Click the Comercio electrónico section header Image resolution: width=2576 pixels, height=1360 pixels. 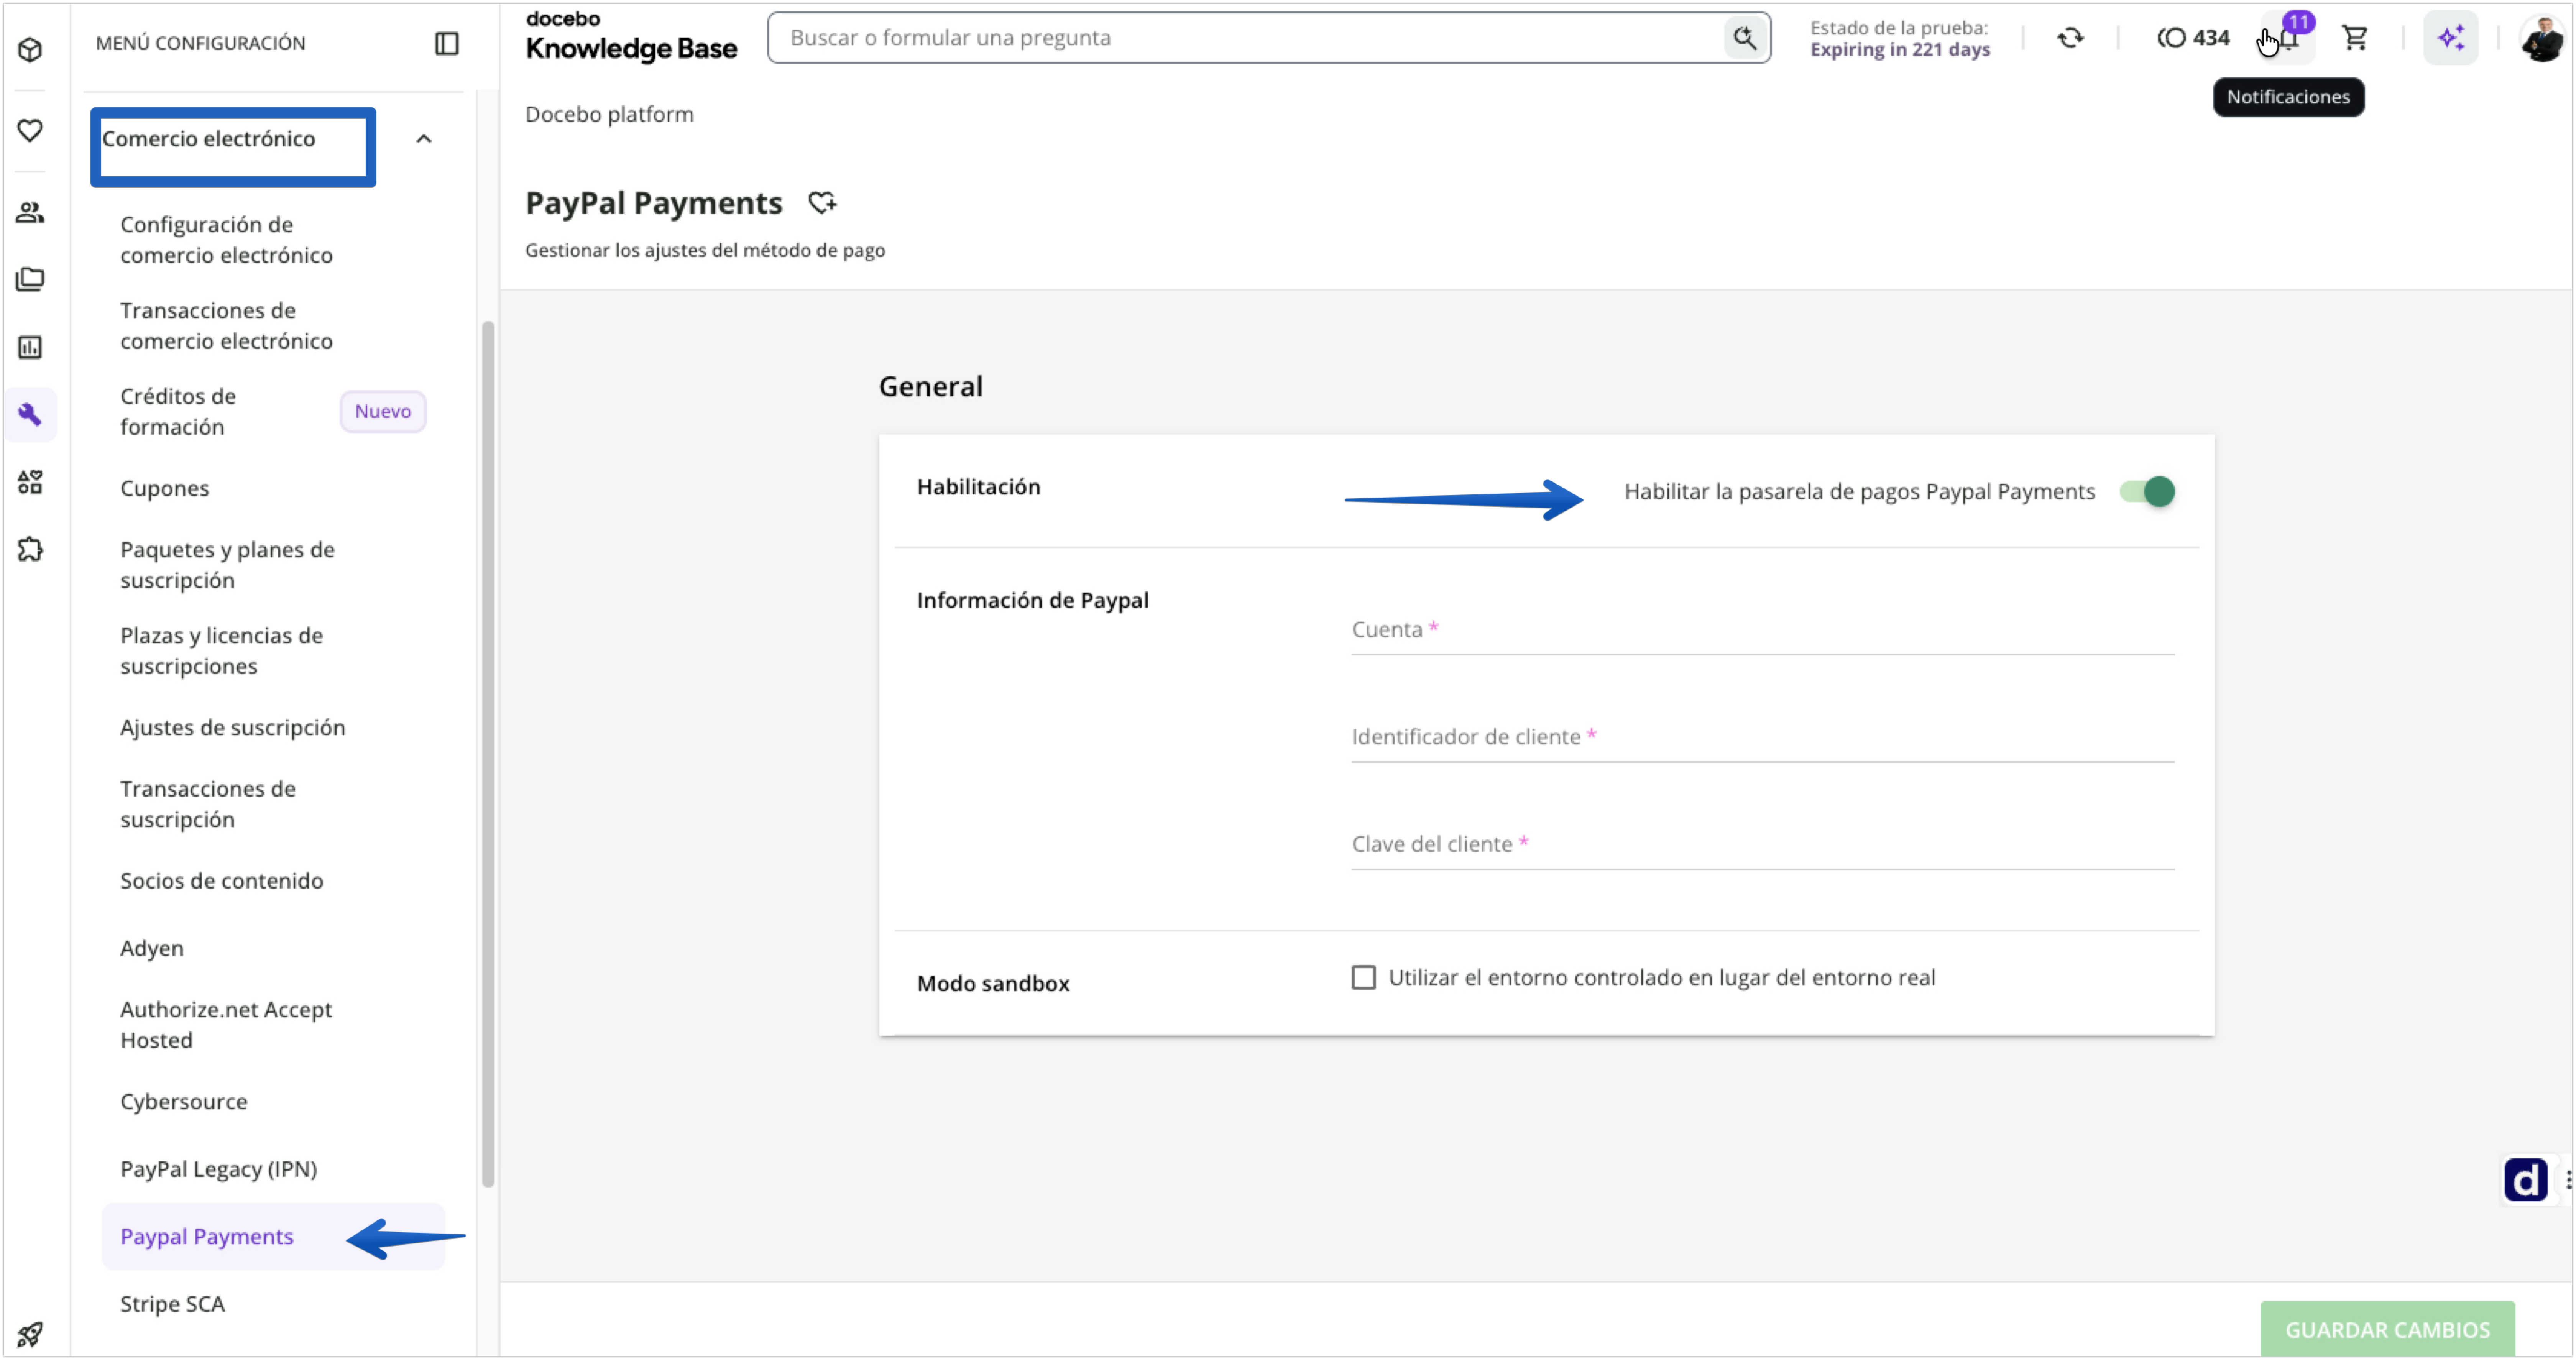point(209,139)
